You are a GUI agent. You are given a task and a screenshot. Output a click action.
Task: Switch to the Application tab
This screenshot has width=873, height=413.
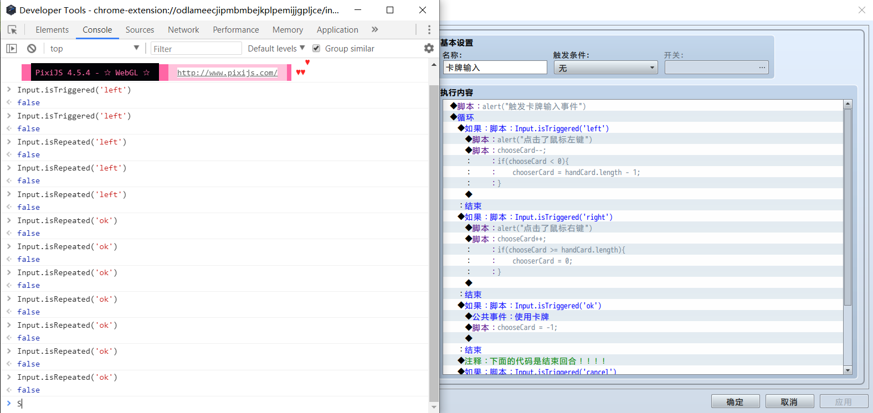[337, 30]
